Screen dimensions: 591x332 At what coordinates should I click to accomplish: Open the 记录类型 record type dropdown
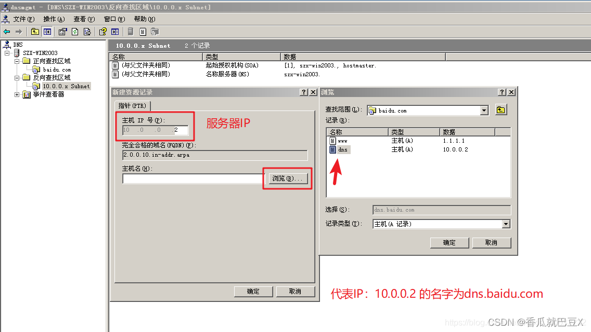point(505,223)
